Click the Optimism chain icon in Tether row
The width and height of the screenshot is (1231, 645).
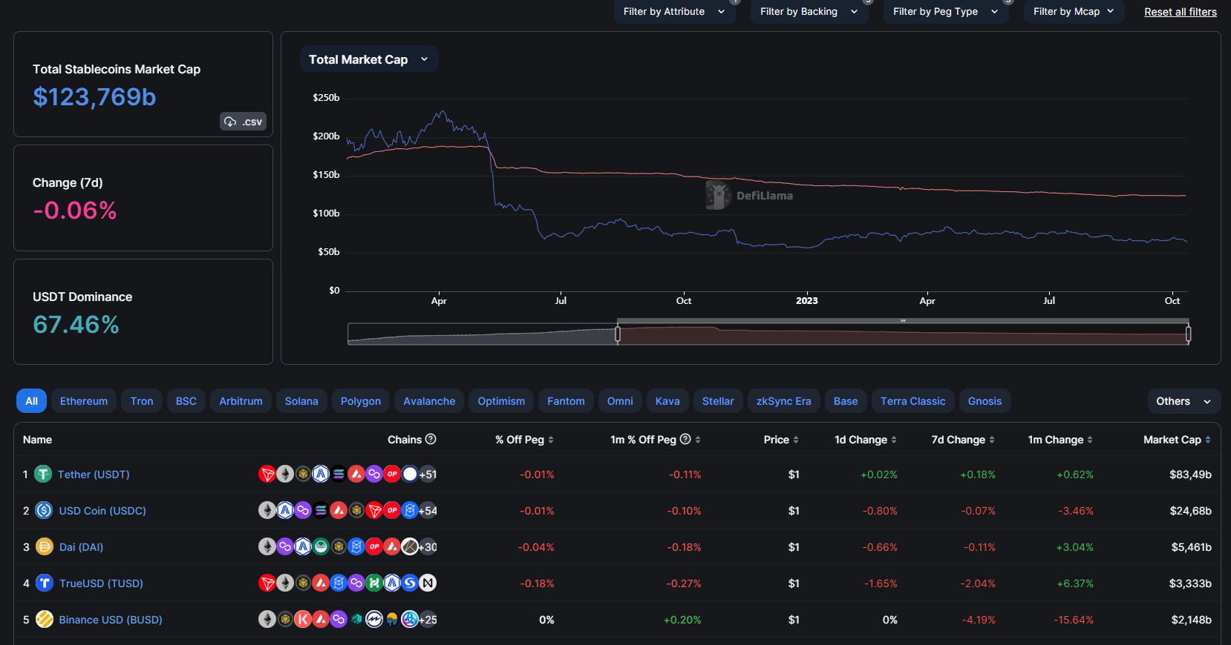coord(392,474)
